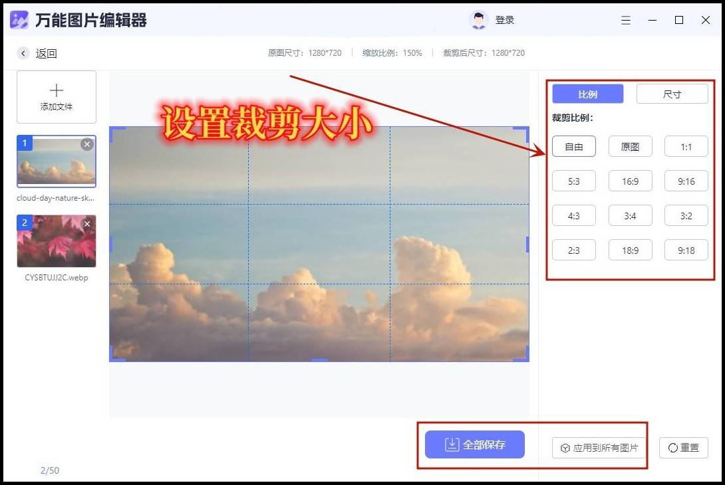Click the user avatar icon
The width and height of the screenshot is (725, 485).
[x=478, y=20]
